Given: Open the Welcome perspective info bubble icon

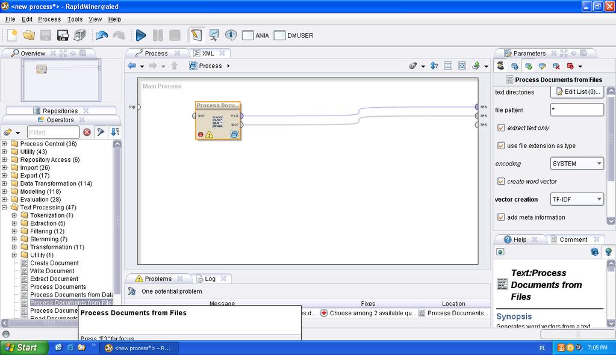Looking at the screenshot, I should click(x=231, y=35).
